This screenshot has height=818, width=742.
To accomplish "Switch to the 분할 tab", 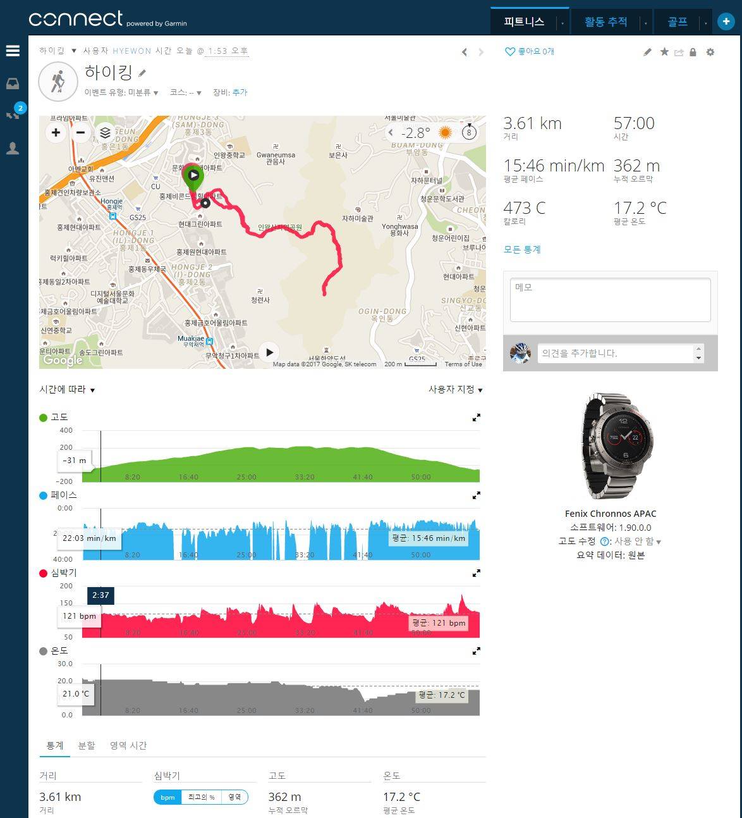I will [x=87, y=745].
